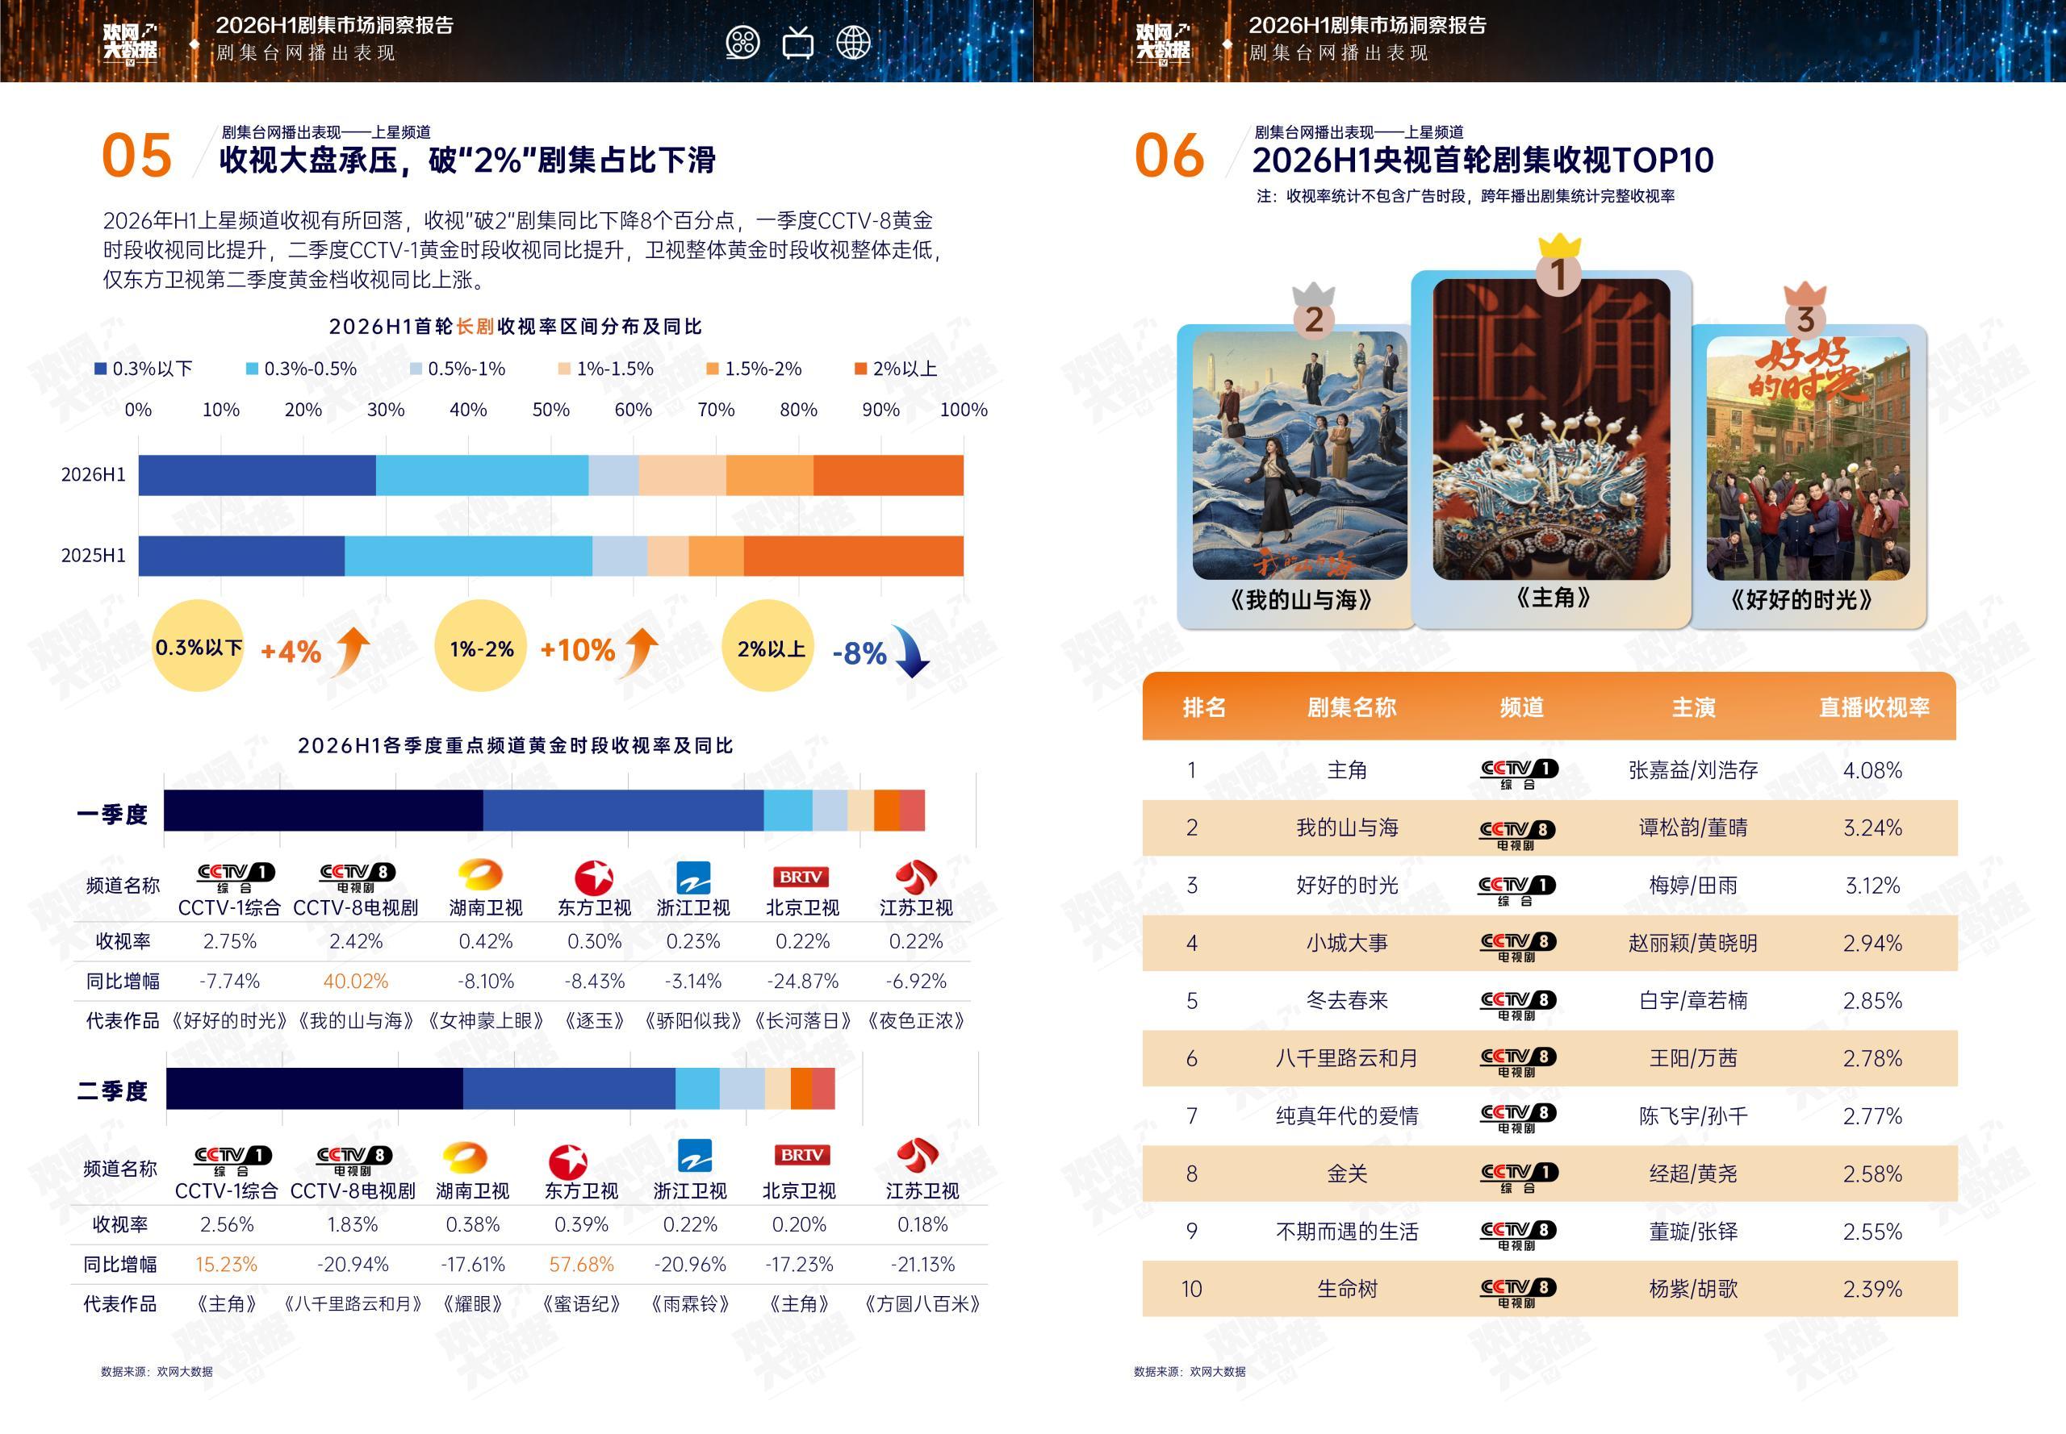Image resolution: width=2066 pixels, height=1434 pixels.
Task: Click the bronze crown badge numbered 3
Action: pyautogui.click(x=1805, y=310)
